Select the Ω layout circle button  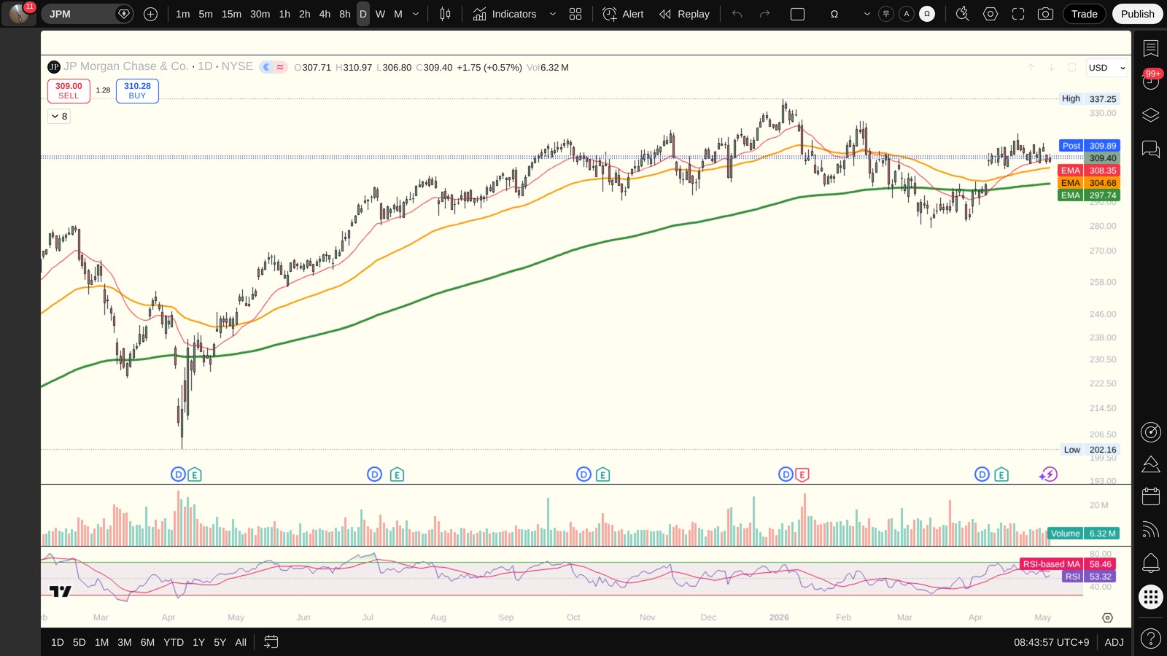[x=927, y=14]
